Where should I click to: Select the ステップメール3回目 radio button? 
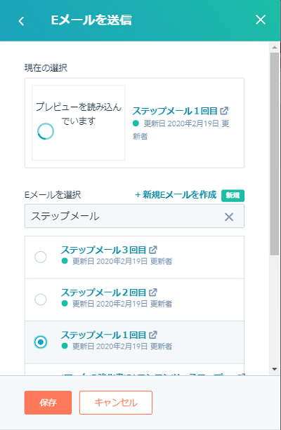point(41,257)
